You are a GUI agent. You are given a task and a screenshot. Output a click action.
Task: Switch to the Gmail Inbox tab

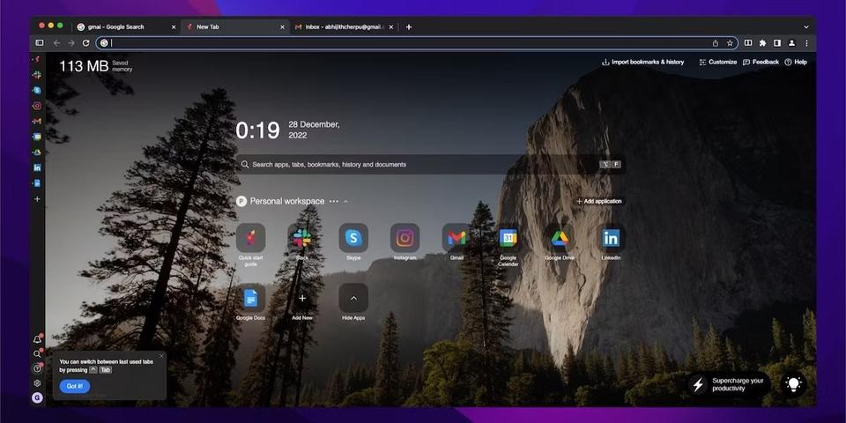[344, 27]
